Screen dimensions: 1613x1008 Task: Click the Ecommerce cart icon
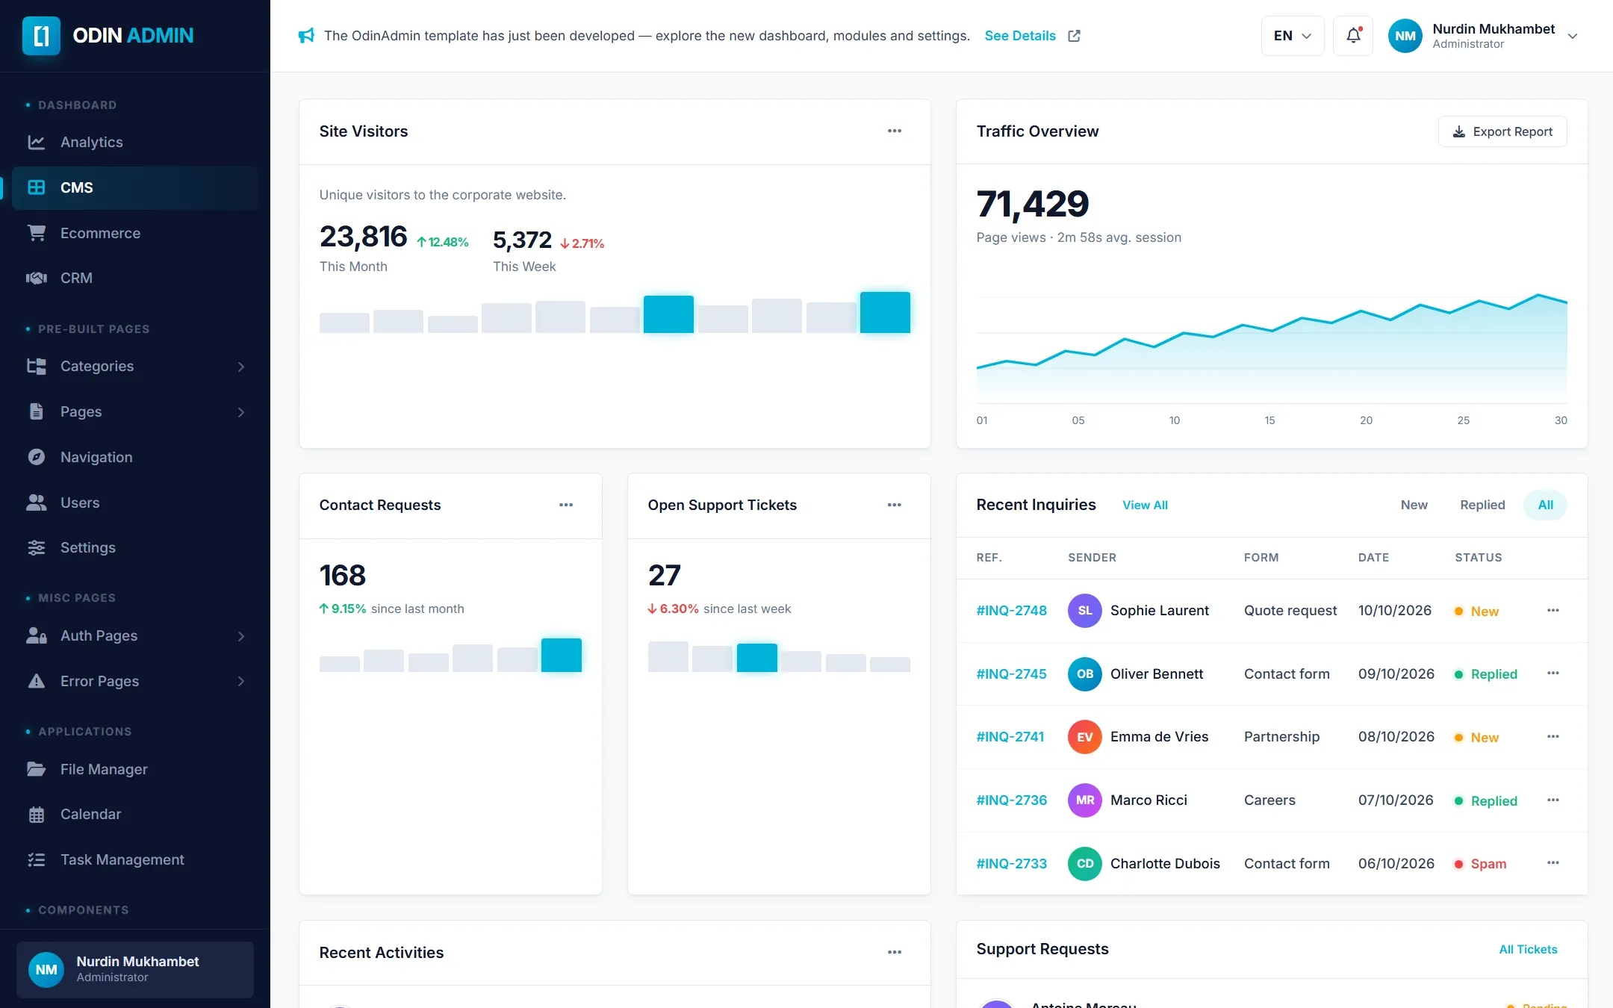coord(36,233)
